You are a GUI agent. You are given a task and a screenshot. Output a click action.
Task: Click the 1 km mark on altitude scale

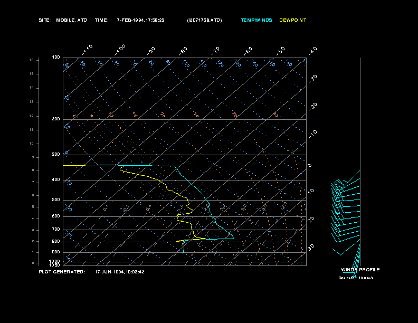tap(33, 252)
